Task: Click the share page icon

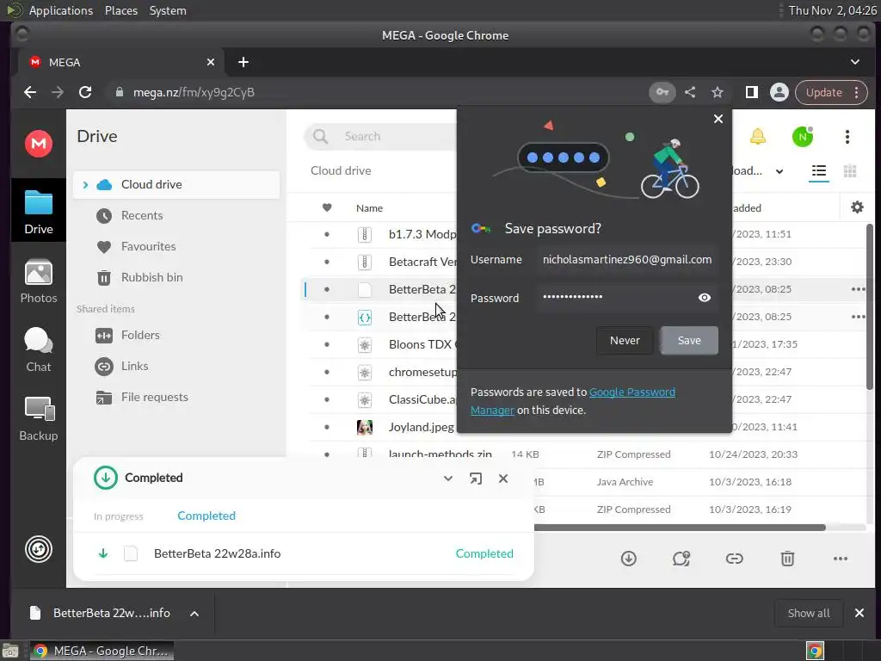Action: click(x=689, y=92)
